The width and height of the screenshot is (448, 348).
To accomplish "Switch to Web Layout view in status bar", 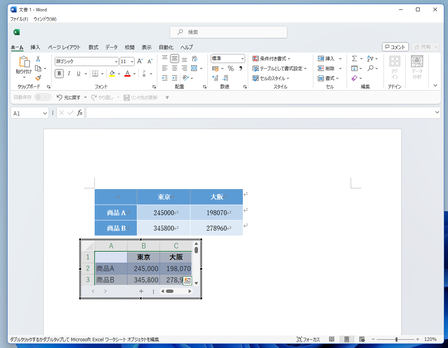I will point(362,339).
